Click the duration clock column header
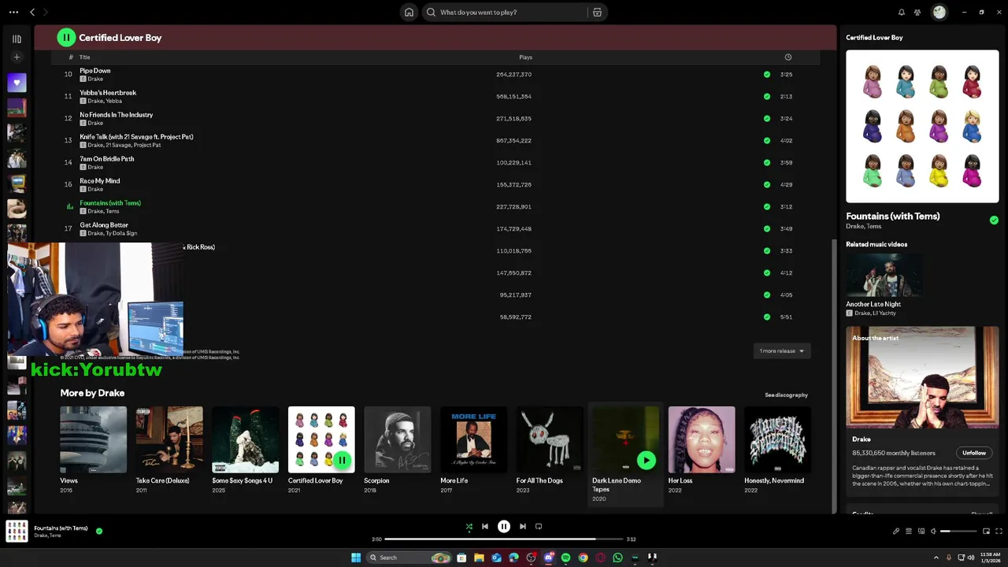The height and width of the screenshot is (567, 1008). tap(787, 57)
